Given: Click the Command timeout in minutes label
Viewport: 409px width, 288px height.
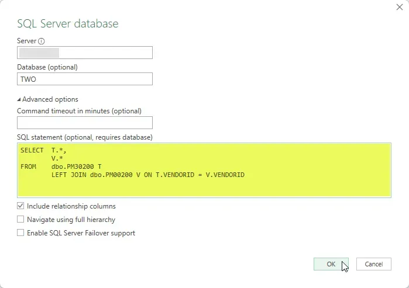Looking at the screenshot, I should (79, 110).
